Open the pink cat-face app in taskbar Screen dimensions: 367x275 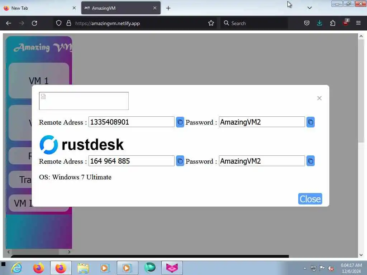pyautogui.click(x=172, y=268)
